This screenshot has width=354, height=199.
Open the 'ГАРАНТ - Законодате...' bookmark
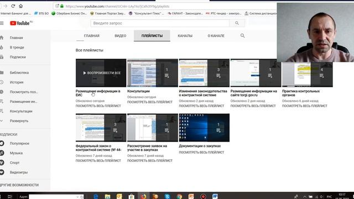[x=185, y=13]
